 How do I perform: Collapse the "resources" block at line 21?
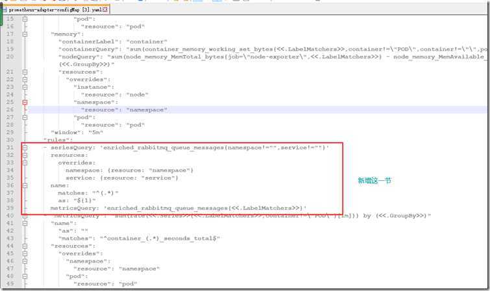25,72
